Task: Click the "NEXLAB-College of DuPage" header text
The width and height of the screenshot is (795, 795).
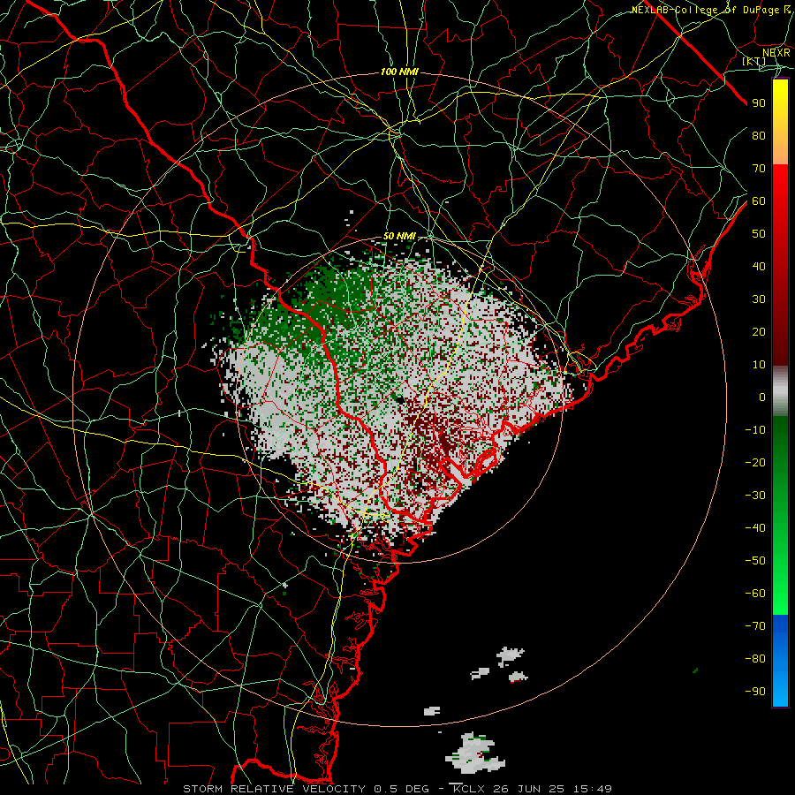Action: point(706,10)
